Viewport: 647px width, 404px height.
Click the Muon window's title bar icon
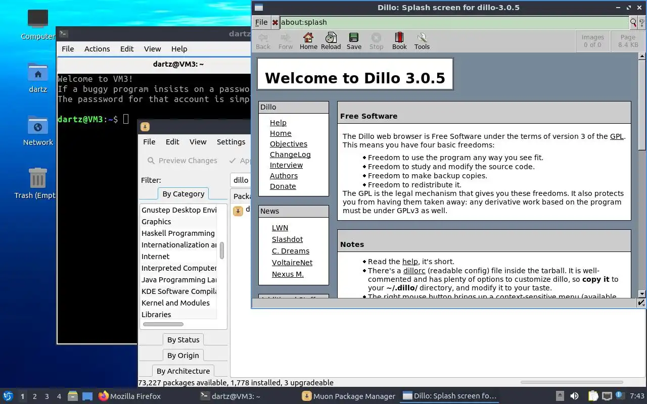(145, 127)
